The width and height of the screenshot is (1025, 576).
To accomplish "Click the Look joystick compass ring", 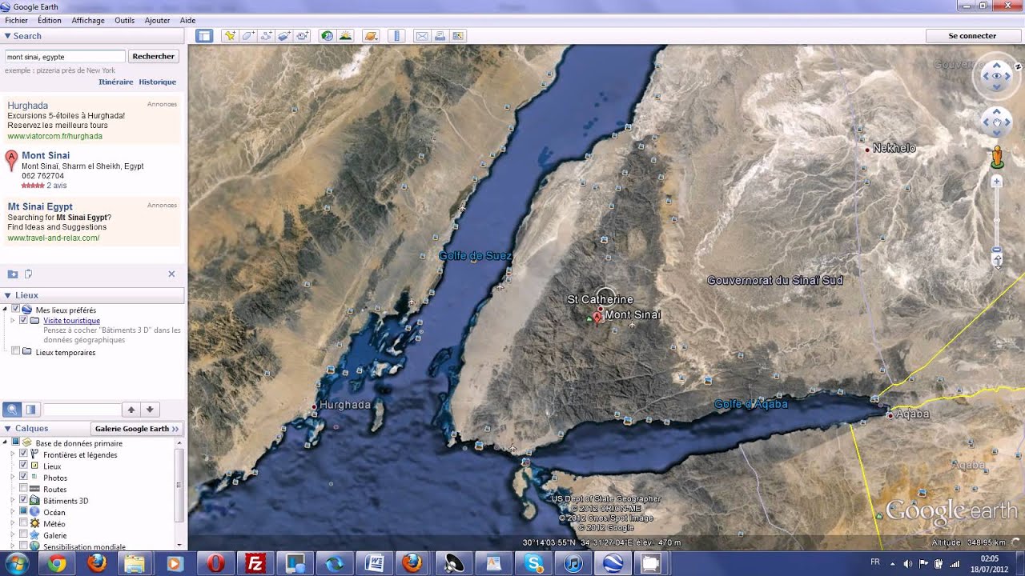I will point(997,76).
